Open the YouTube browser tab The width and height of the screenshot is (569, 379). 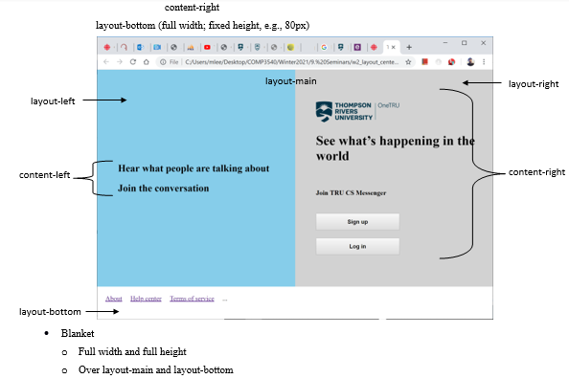tap(207, 47)
